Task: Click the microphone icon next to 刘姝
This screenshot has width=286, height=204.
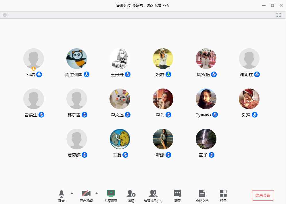Action: coord(255,115)
